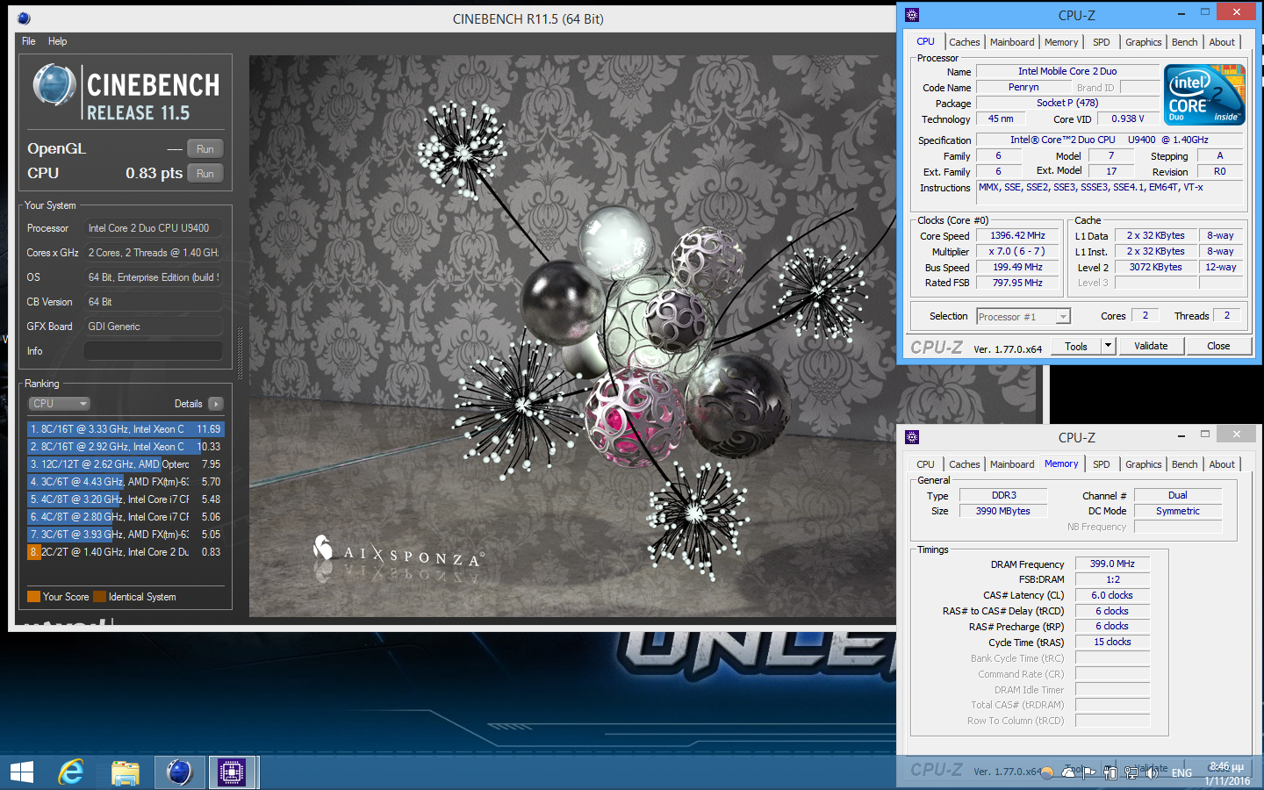Click the Core Speed value 1396.42 MHz
1264x790 pixels.
click(1018, 235)
